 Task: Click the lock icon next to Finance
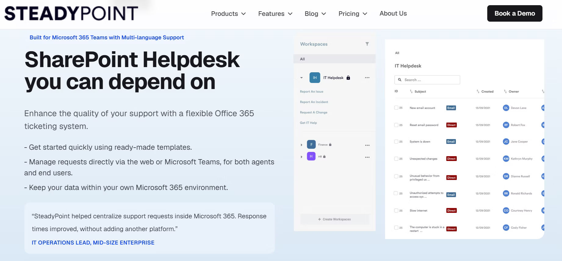click(x=330, y=145)
